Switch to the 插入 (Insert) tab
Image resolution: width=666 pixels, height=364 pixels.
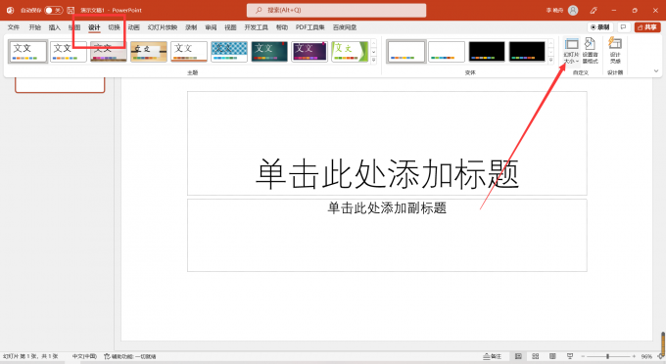pos(55,27)
